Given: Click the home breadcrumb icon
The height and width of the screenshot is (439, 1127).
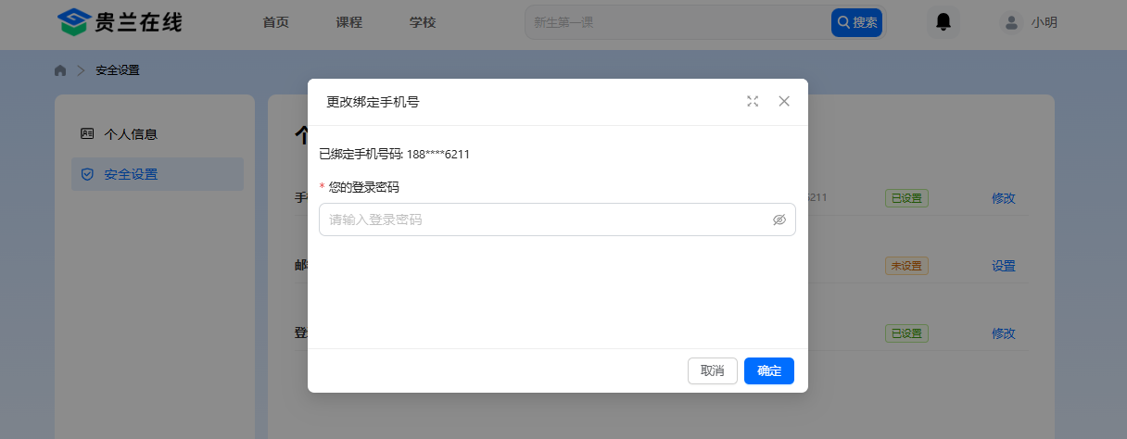Looking at the screenshot, I should click(60, 70).
